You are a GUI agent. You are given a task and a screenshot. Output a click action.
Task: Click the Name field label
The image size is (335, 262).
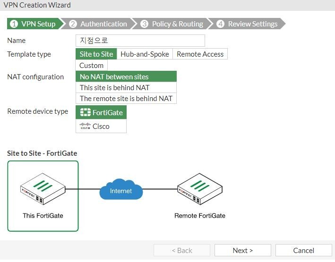[x=17, y=40]
